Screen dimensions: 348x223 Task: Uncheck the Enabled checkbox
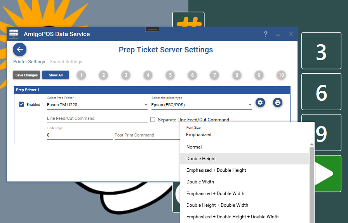(22, 104)
